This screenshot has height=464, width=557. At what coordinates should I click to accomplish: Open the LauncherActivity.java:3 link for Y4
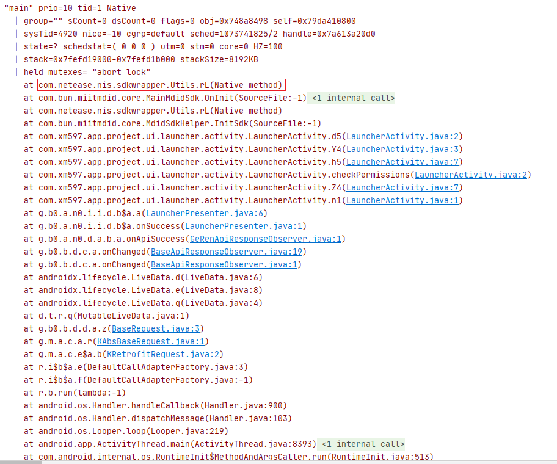point(402,150)
